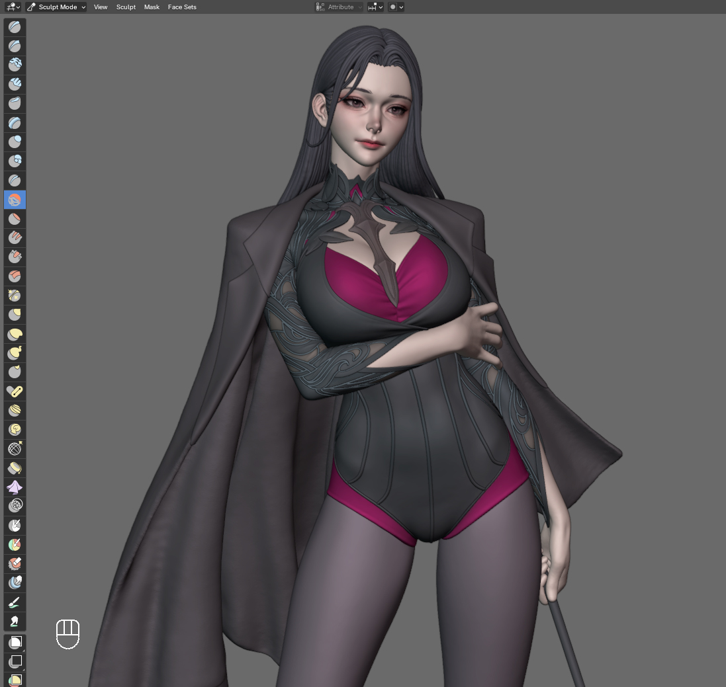Select the Cloth brush tool
The height and width of the screenshot is (687, 726).
[x=15, y=487]
